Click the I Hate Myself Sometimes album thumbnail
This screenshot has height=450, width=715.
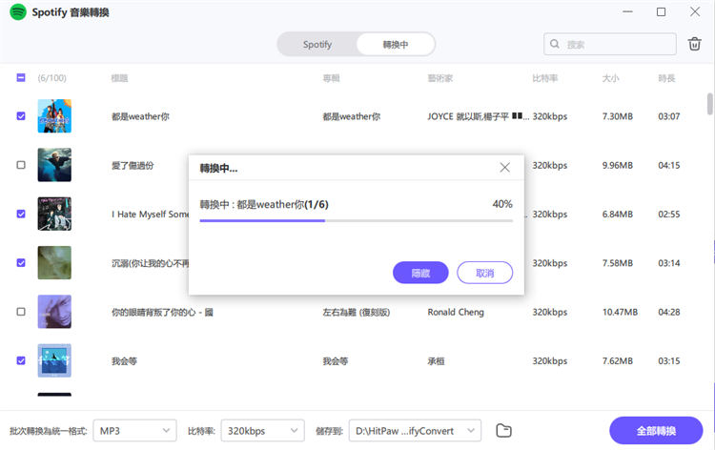coord(54,214)
